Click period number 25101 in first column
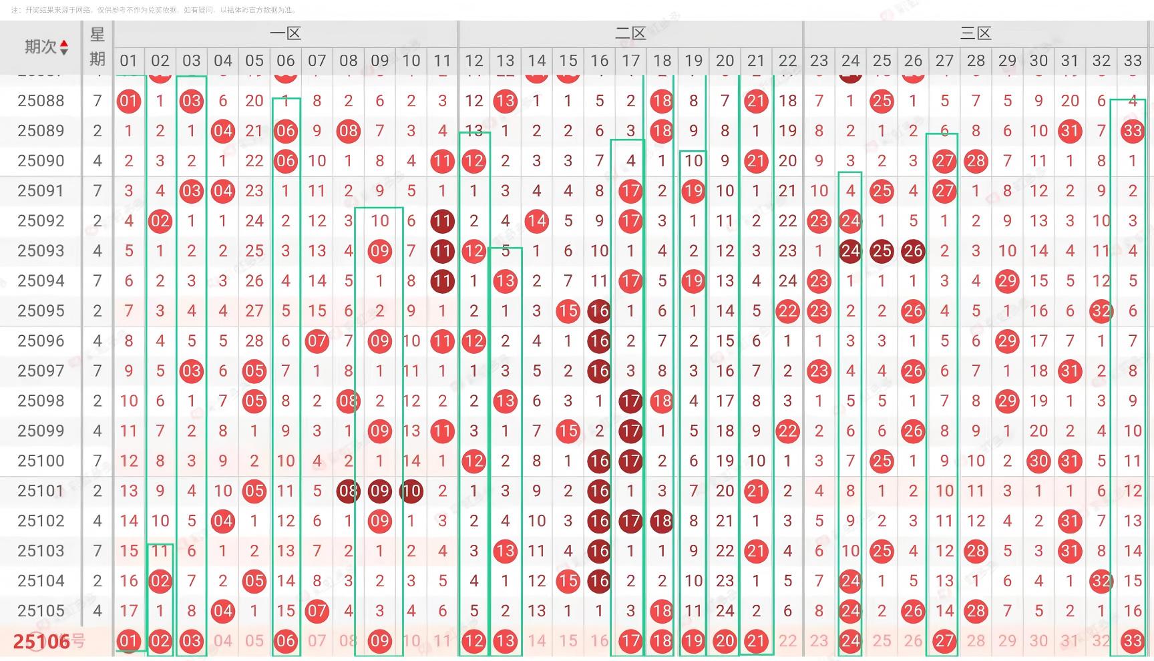 point(41,491)
